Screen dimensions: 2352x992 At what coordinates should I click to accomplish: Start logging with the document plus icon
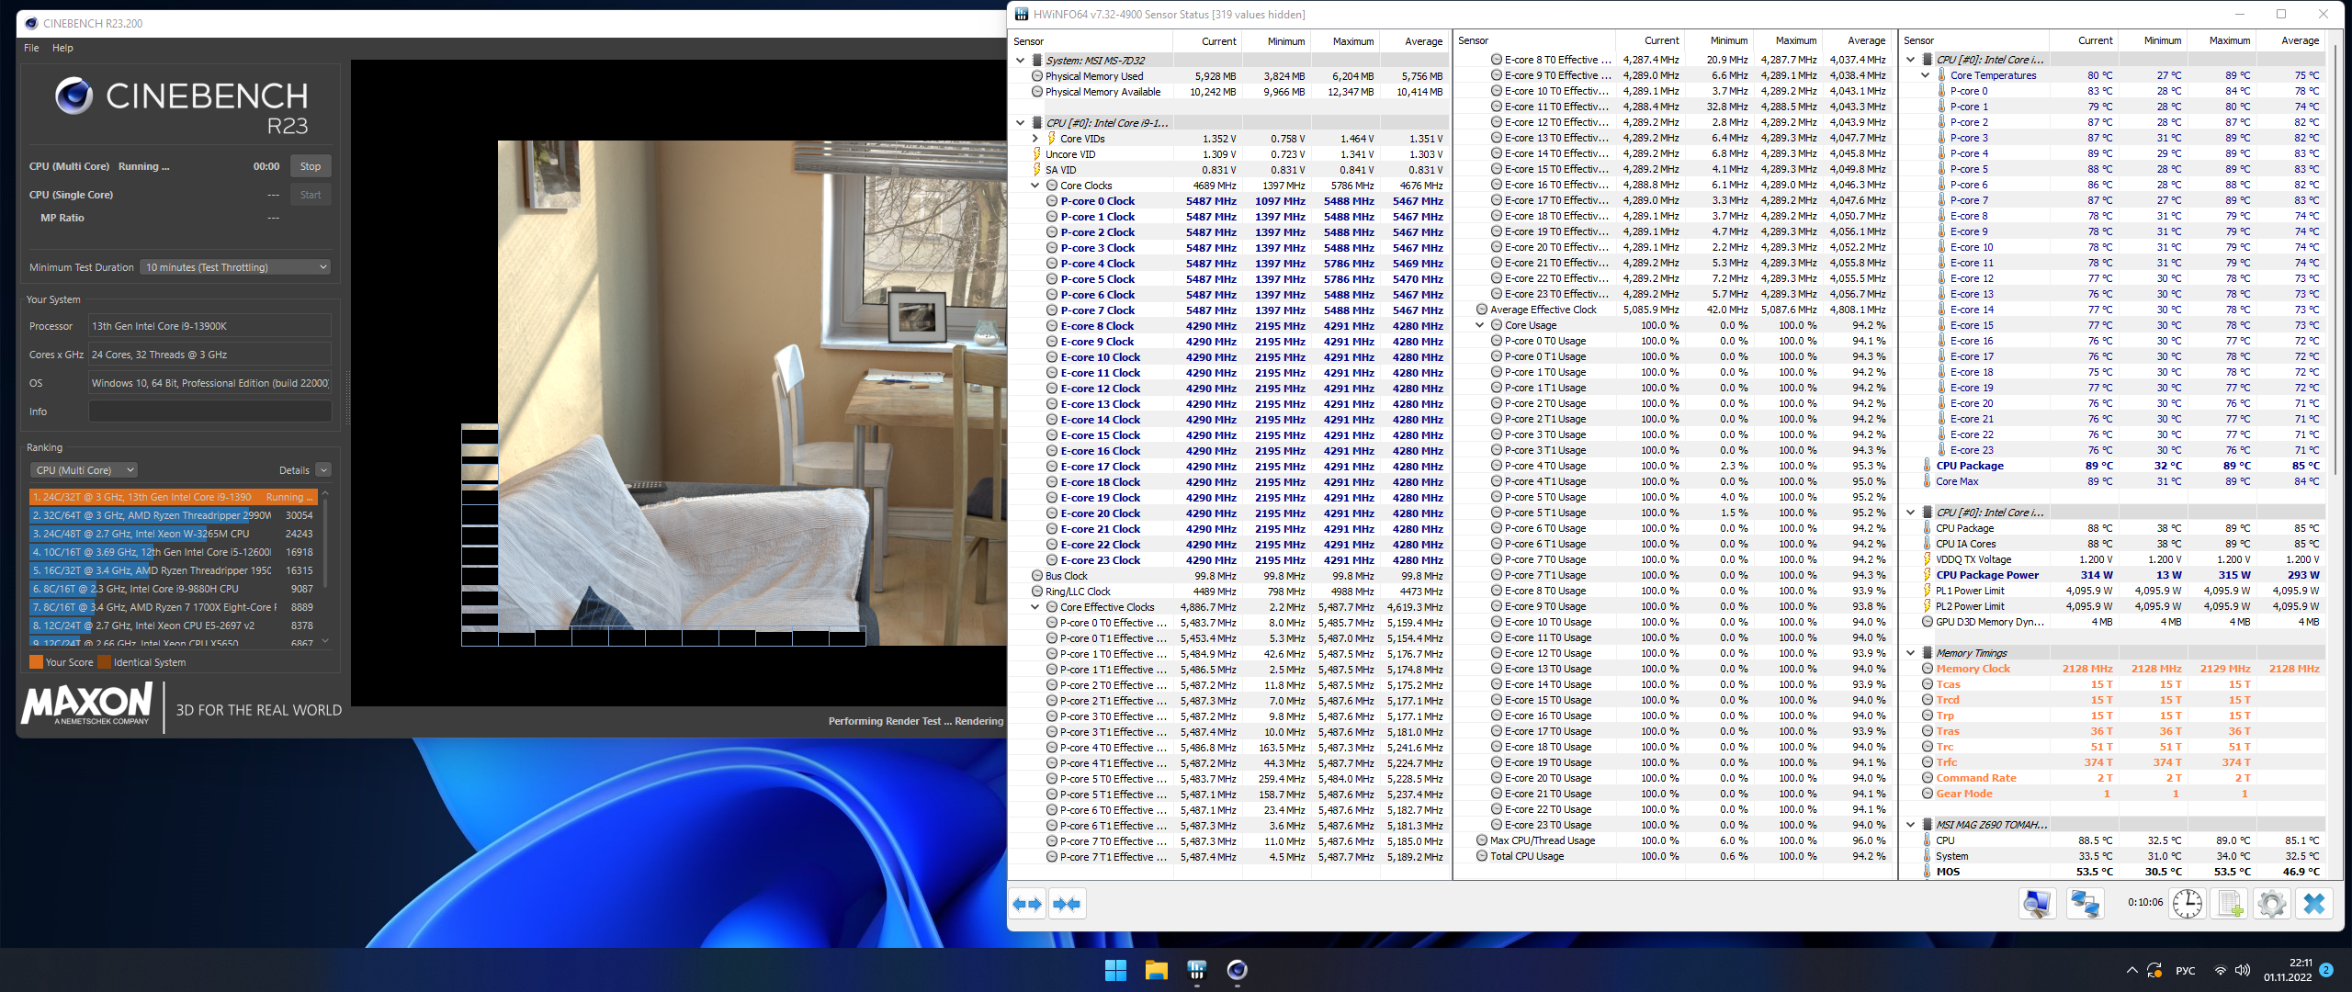tap(2230, 904)
